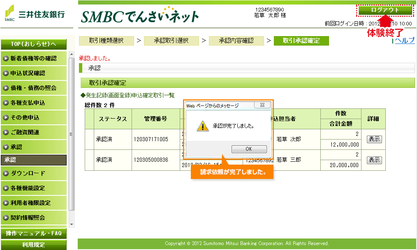Show details for record 120307171005
The width and height of the screenshot is (417, 250).
coord(374,139)
